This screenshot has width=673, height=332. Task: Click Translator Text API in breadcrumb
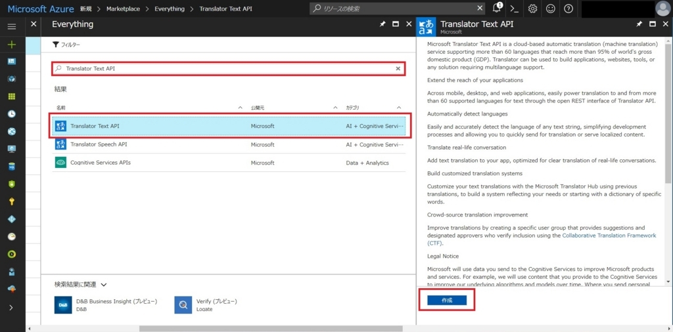tap(226, 9)
